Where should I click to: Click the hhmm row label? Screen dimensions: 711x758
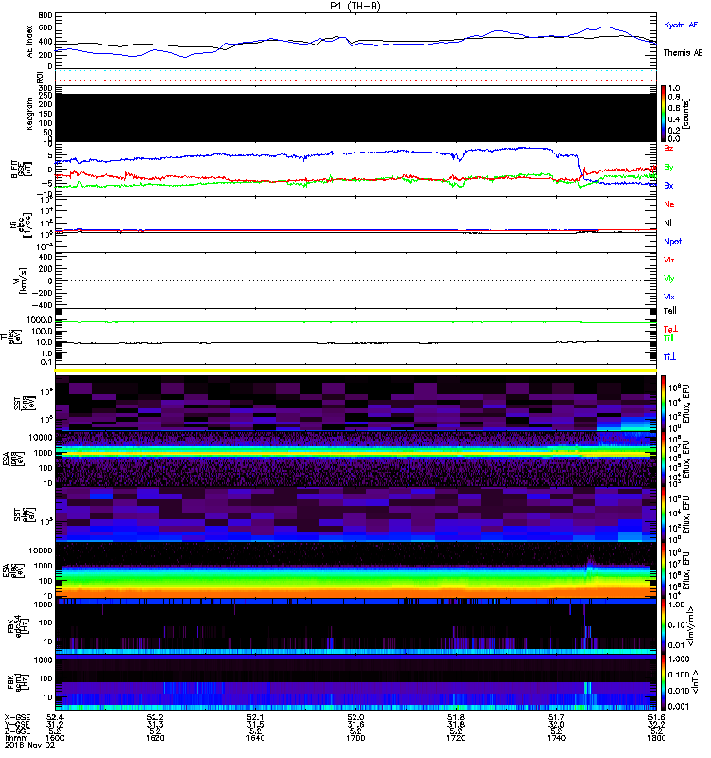[x=15, y=738]
